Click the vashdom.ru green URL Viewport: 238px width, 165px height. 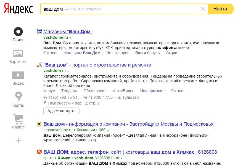(x=54, y=71)
